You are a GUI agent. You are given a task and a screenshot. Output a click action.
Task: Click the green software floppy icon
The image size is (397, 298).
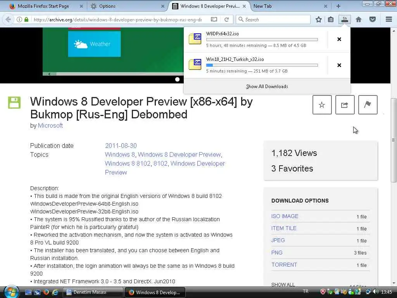(x=14, y=102)
